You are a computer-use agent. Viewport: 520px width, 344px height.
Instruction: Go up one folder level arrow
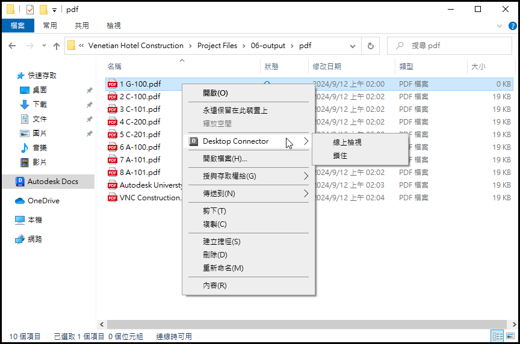click(x=57, y=46)
